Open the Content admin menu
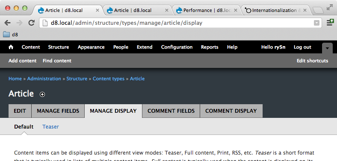The height and width of the screenshot is (161, 337). click(x=31, y=47)
